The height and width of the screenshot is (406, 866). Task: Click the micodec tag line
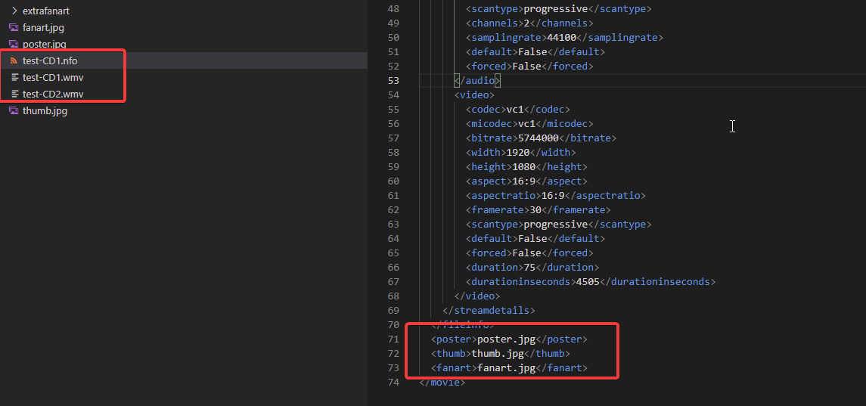529,124
